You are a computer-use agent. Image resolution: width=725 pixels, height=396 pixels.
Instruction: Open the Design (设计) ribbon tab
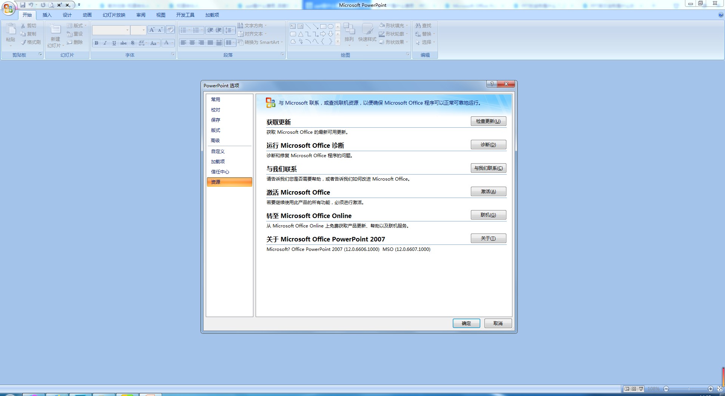click(67, 15)
